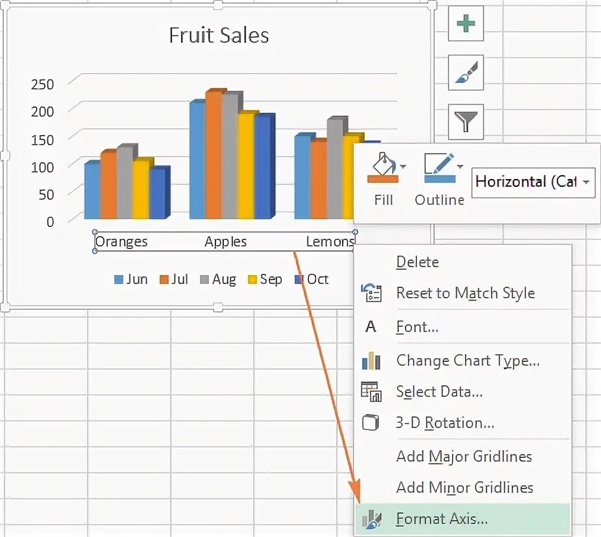
Task: Click the Jun legend color swatch
Action: [x=119, y=280]
